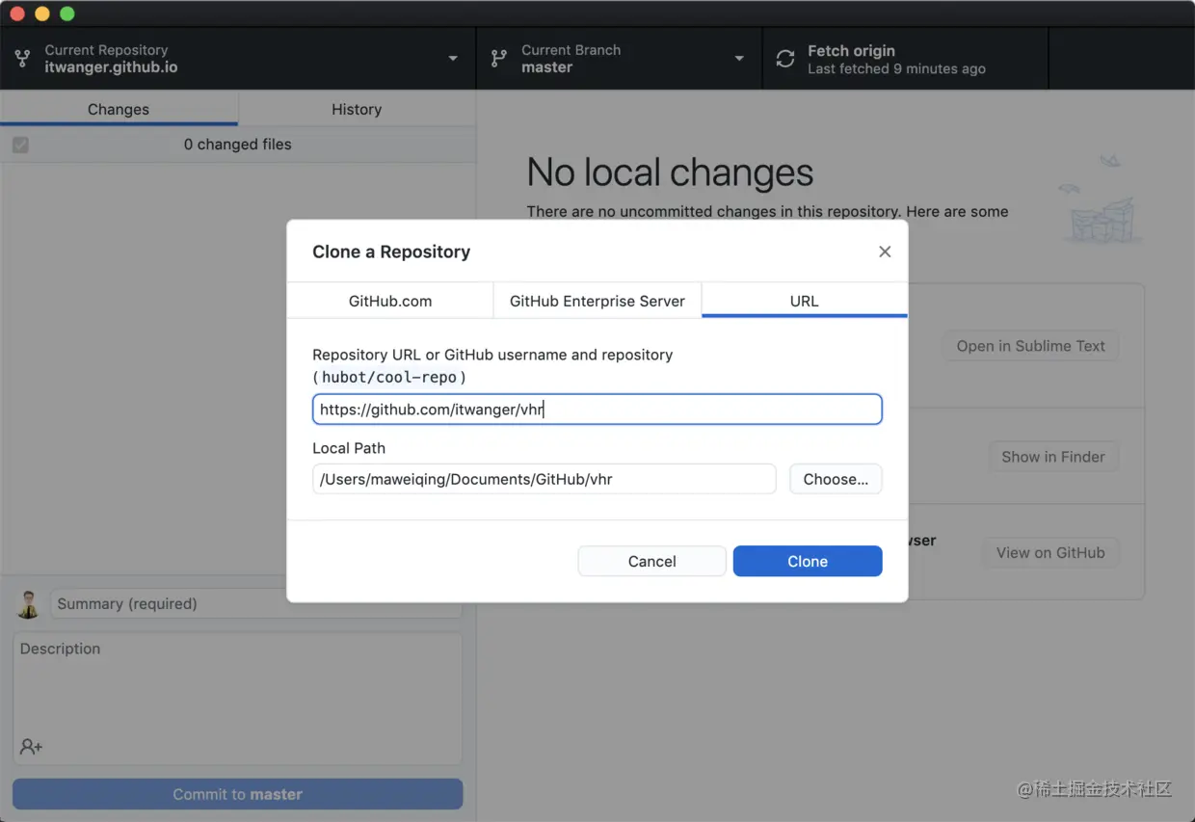Close the Clone a Repository dialog
Image resolution: width=1195 pixels, height=822 pixels.
coord(885,252)
